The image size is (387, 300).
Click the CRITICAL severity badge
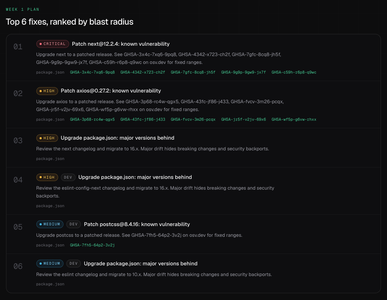pos(53,44)
